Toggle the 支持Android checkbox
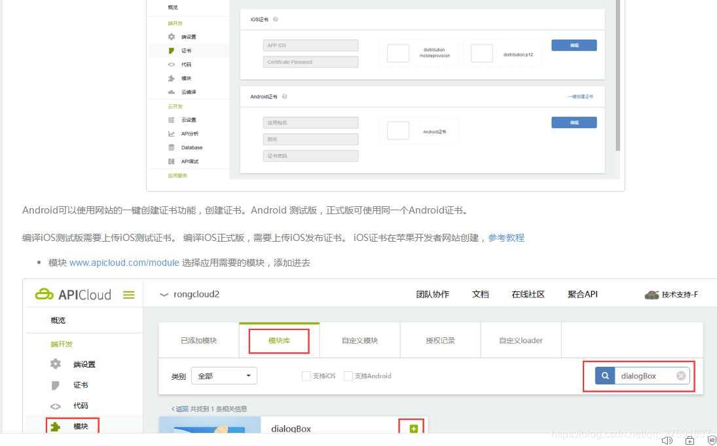This screenshot has width=717, height=446. (x=348, y=376)
